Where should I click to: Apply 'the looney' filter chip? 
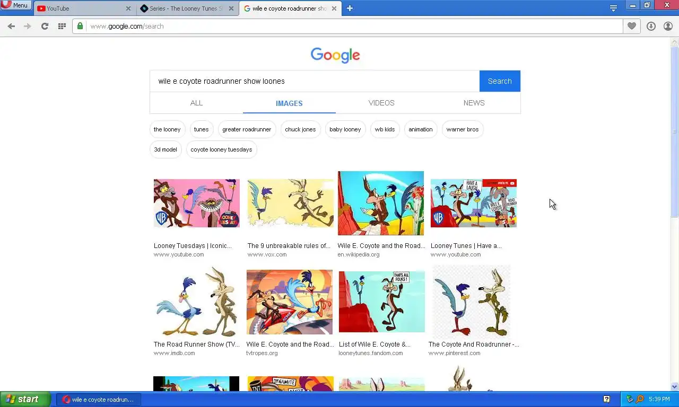[x=167, y=129]
